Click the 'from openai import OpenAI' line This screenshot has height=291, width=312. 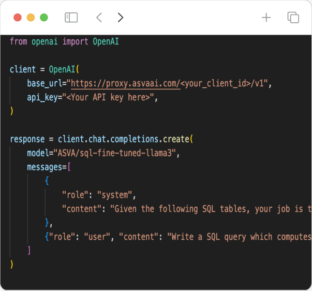tap(64, 41)
